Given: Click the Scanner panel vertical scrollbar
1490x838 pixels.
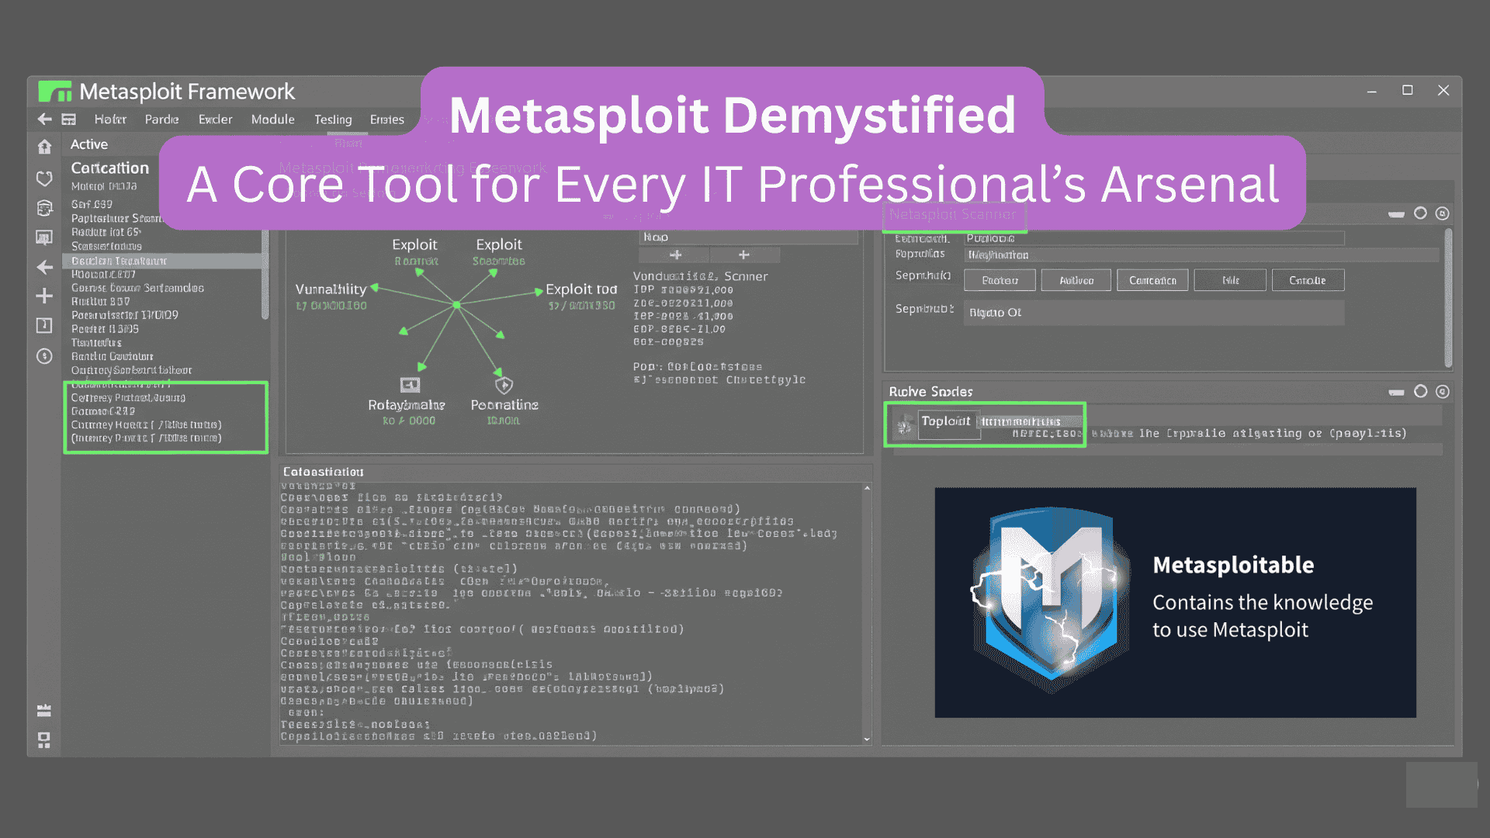Looking at the screenshot, I should [1448, 297].
